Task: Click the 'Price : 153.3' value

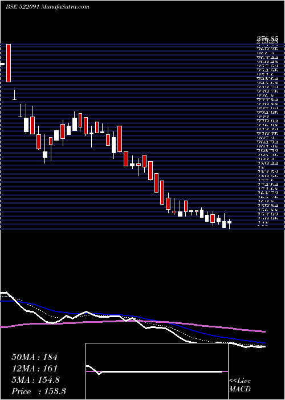Action: [39, 391]
